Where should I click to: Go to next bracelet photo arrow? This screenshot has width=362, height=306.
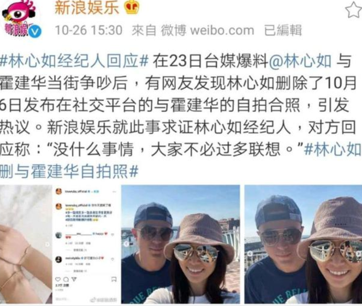pyautogui.click(x=47, y=244)
